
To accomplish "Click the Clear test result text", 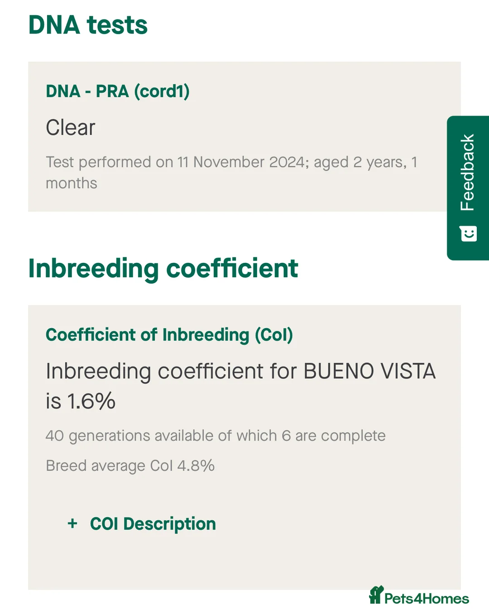I will click(71, 127).
